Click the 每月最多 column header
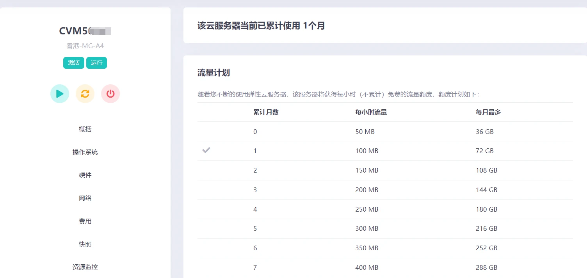The image size is (587, 278). point(488,112)
